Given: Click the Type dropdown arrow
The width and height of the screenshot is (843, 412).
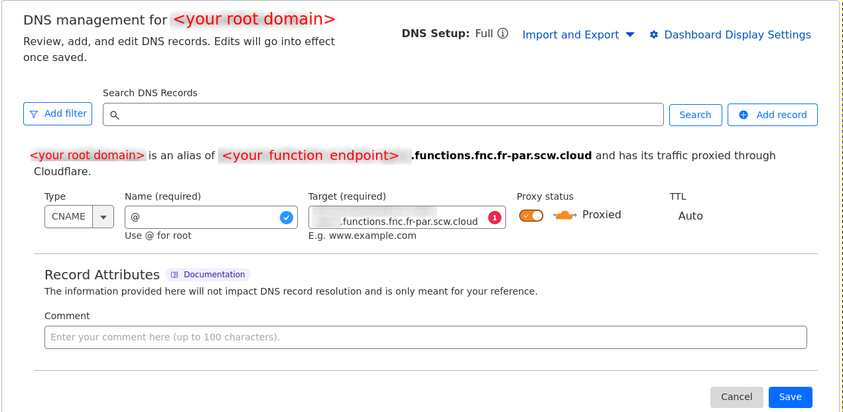Looking at the screenshot, I should tap(103, 217).
